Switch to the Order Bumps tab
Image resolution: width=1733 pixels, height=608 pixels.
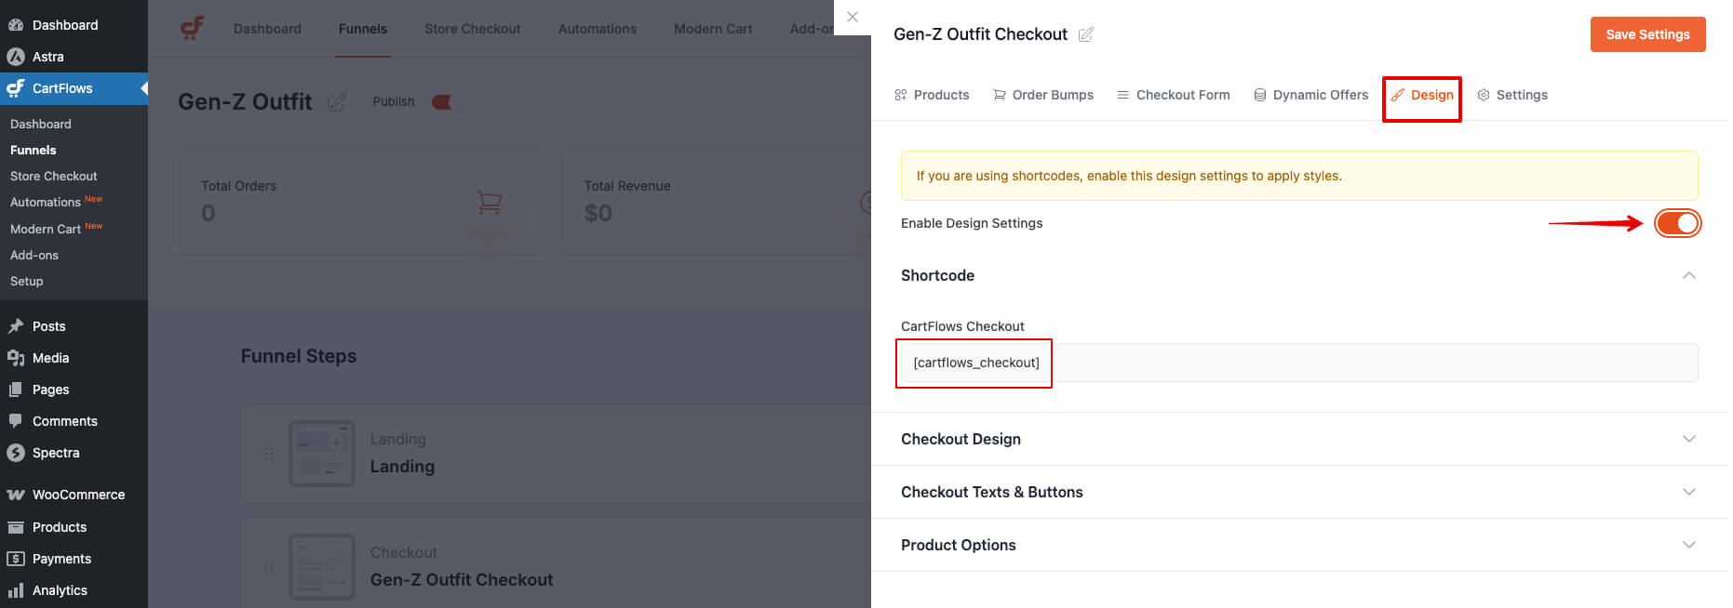[1043, 95]
